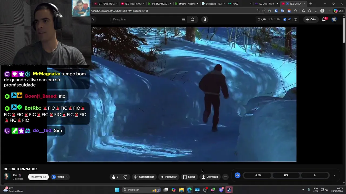Favorite this page with star icon
The width and height of the screenshot is (346, 194).
263,11
